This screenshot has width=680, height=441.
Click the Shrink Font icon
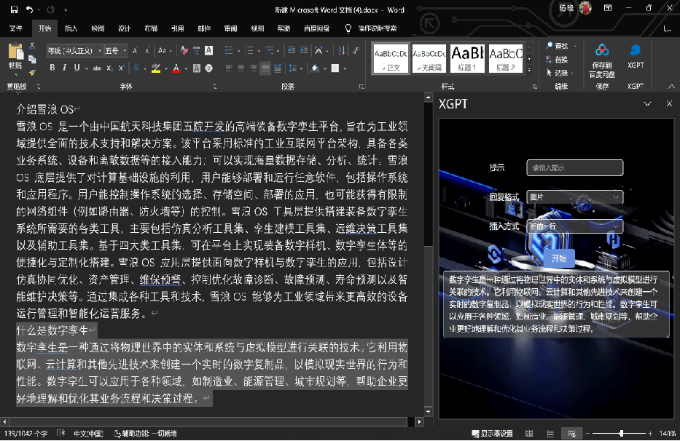pos(147,51)
